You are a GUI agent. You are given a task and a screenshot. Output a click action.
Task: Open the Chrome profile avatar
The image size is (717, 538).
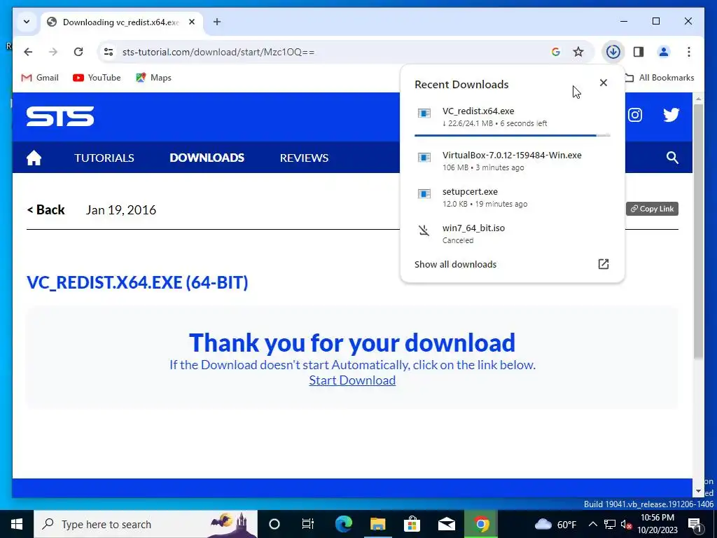(x=664, y=52)
